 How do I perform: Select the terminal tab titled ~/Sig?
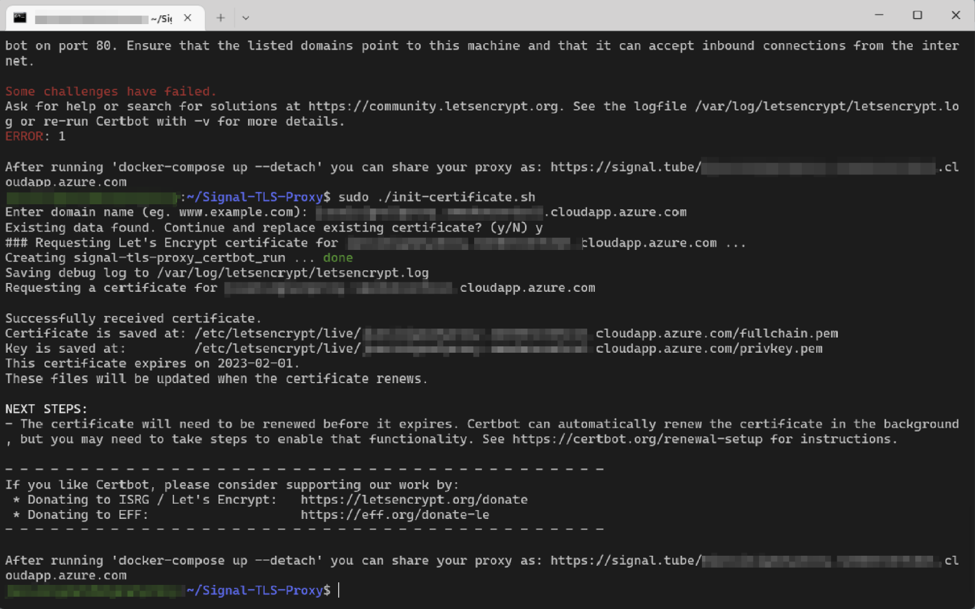coord(105,18)
